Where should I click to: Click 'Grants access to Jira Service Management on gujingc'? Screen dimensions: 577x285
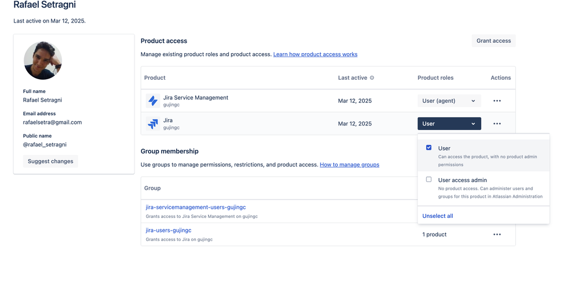pyautogui.click(x=202, y=217)
